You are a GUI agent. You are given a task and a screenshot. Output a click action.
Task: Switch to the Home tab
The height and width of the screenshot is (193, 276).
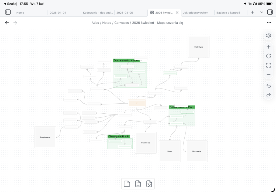point(20,12)
